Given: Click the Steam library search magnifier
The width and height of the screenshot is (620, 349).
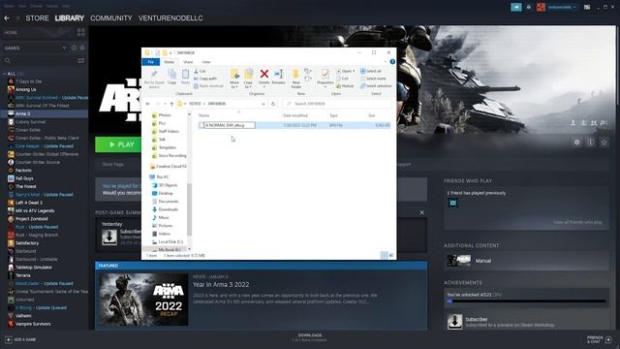Looking at the screenshot, I should click(x=8, y=60).
